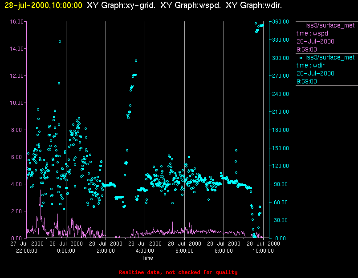Click the 270.00 tick on wind direction axis
358x278 pixels.
[x=281, y=76]
